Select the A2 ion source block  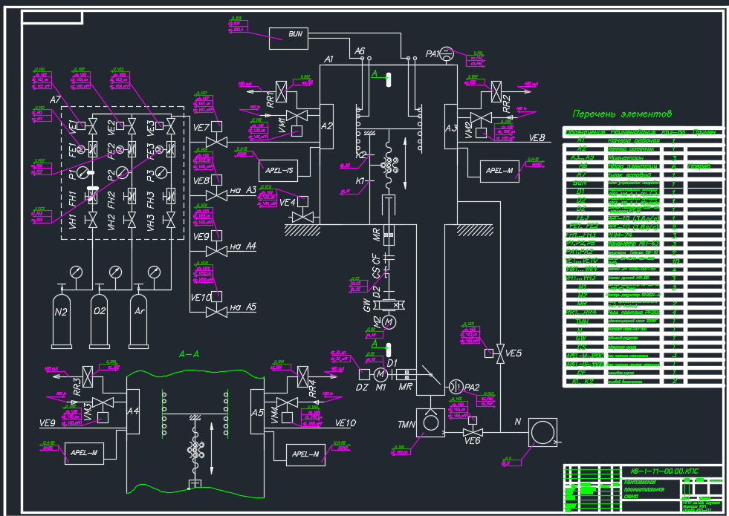pos(326,126)
